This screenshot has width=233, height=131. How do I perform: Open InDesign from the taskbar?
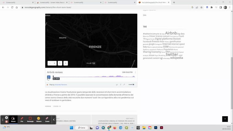coord(161,128)
